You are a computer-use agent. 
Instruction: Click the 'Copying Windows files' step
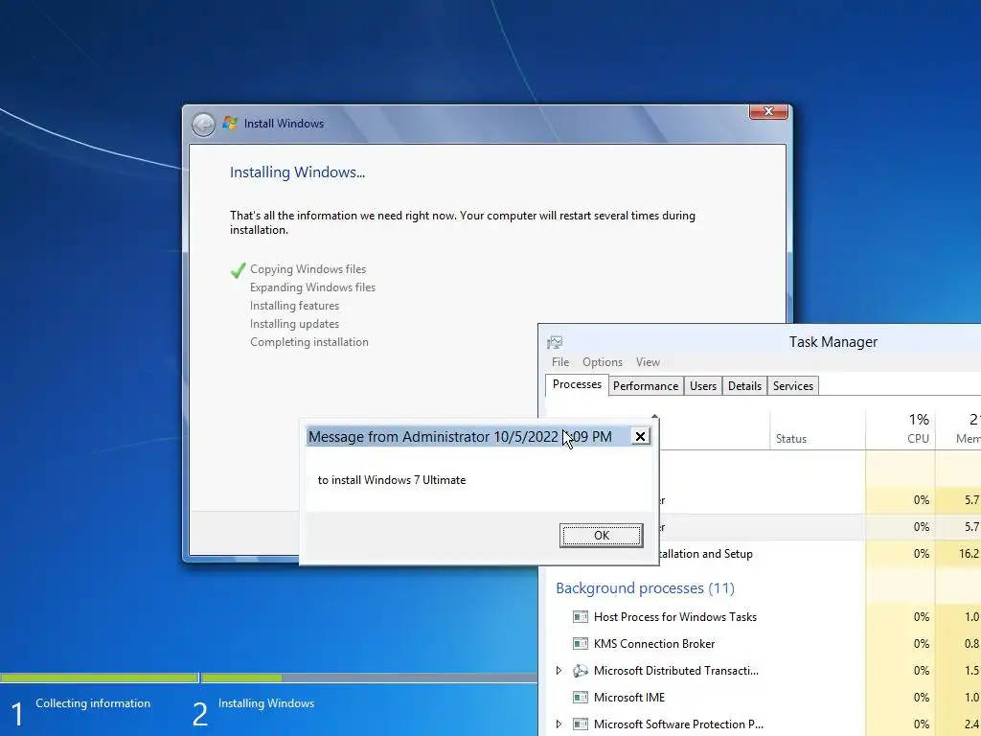pyautogui.click(x=308, y=269)
